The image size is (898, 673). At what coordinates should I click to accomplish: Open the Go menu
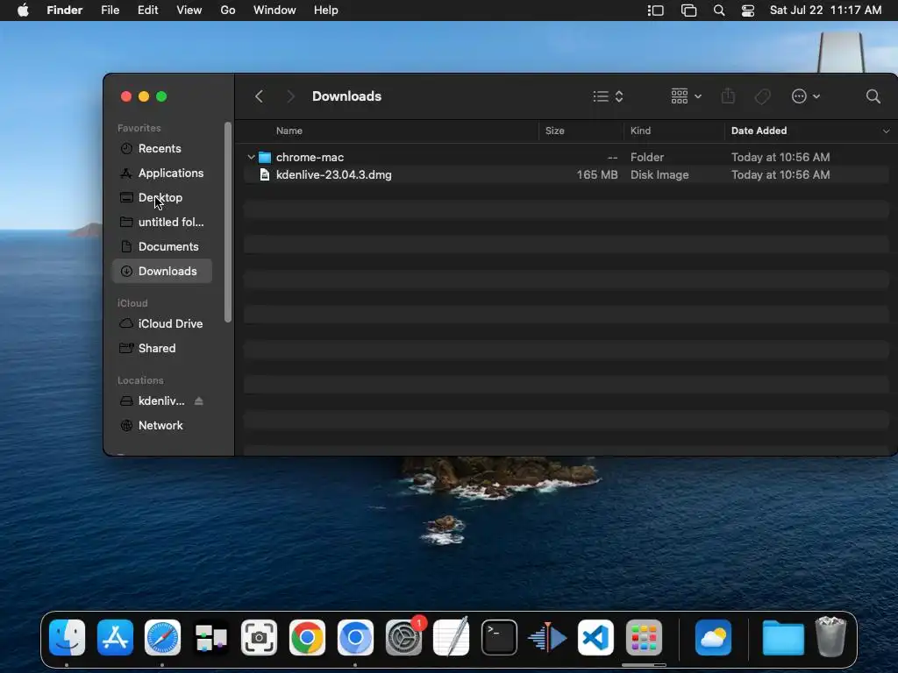tap(228, 11)
